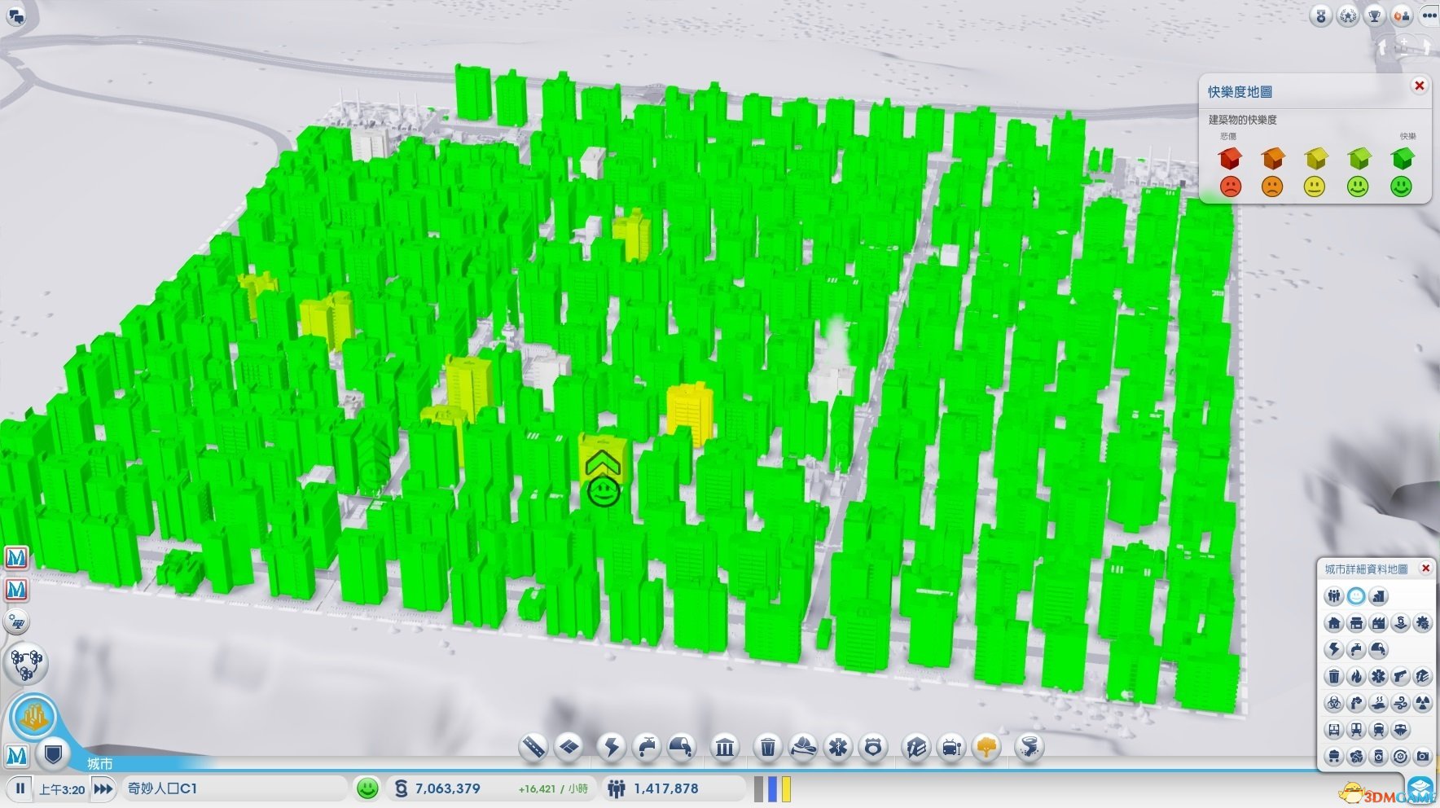Click the dark green house legend swatch
This screenshot has height=808, width=1440.
point(1402,157)
